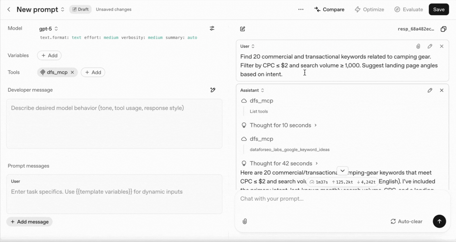This screenshot has height=242, width=456.
Task: Click the new chat compose icon
Action: tap(243, 29)
